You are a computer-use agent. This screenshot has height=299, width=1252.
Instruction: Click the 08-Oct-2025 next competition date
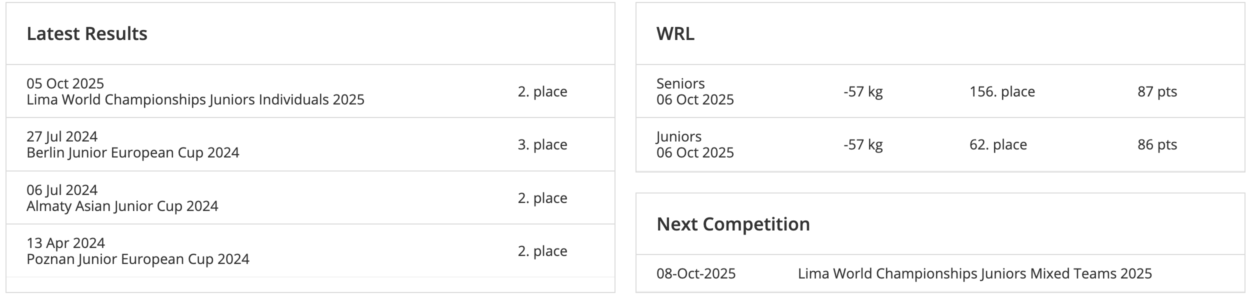coord(695,273)
